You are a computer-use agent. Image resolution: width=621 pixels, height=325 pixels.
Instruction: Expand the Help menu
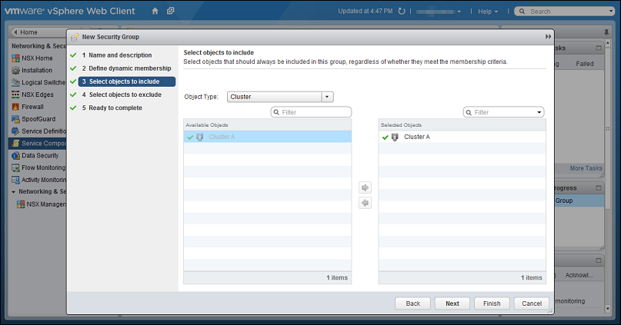488,12
